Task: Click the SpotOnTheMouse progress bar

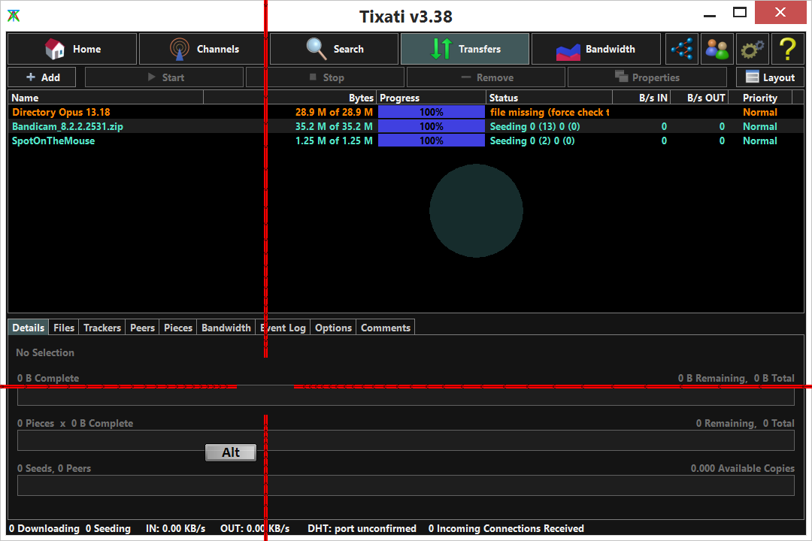Action: (x=432, y=141)
